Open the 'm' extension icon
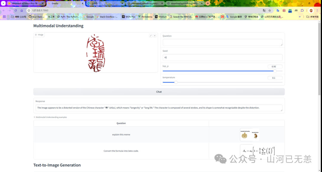This screenshot has width=322, height=172. [296, 10]
